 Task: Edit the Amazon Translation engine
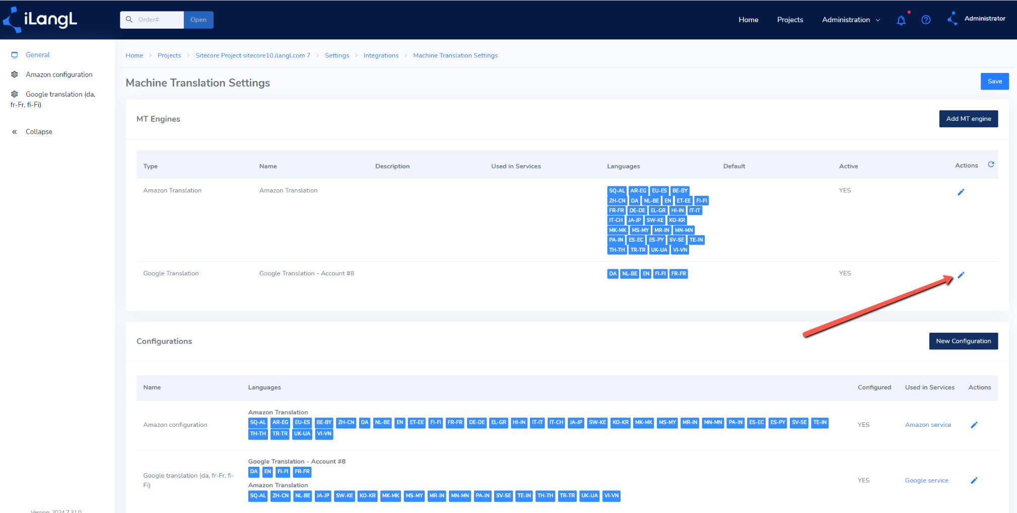[x=961, y=192]
